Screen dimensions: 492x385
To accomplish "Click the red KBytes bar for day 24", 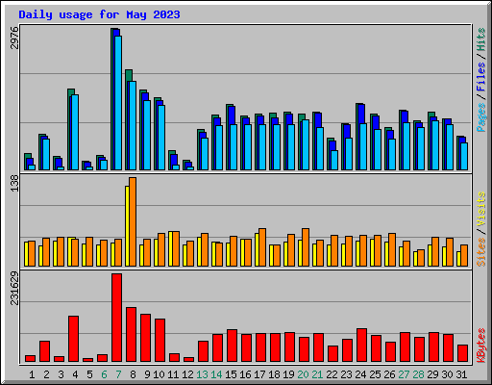I will [x=362, y=346].
